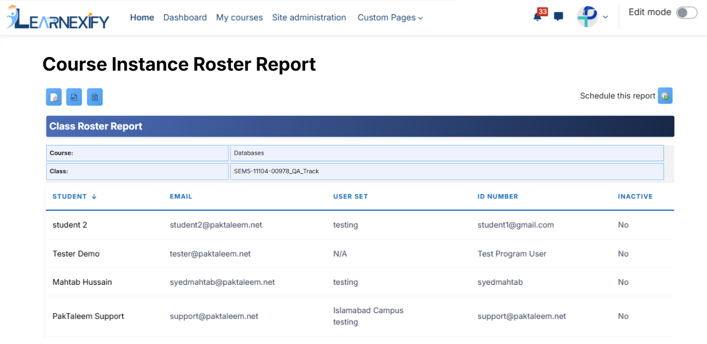Sort by Student column arrow
Screen dimensions: 707x344
(x=94, y=197)
